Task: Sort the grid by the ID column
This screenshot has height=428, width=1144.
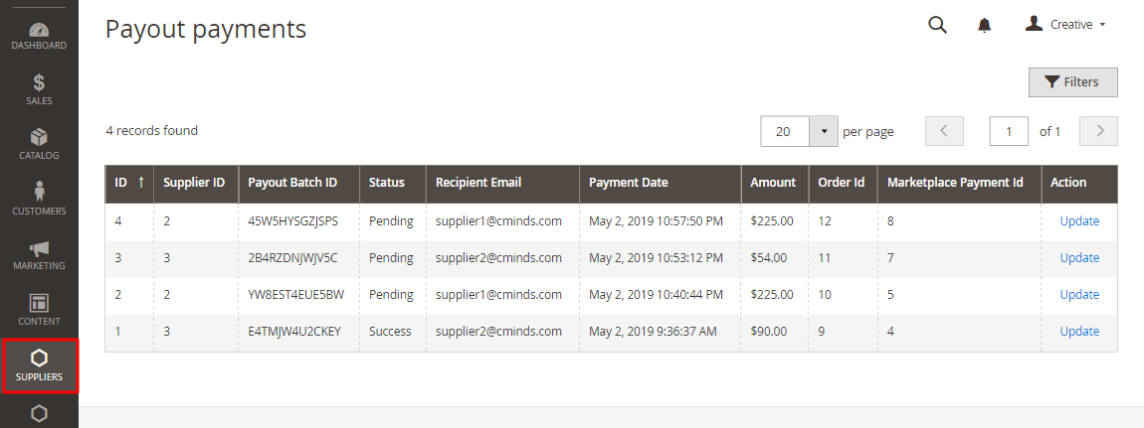Action: click(129, 183)
